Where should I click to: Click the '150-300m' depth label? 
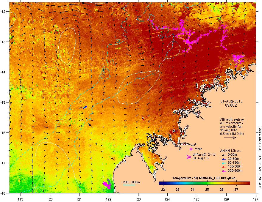(x=235, y=166)
